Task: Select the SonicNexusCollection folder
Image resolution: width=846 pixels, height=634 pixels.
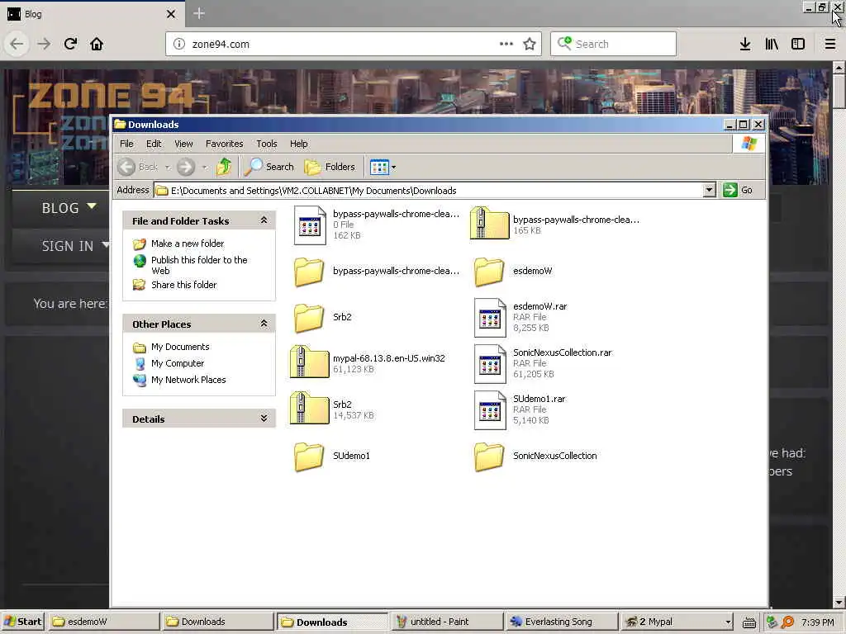Action: coord(535,456)
